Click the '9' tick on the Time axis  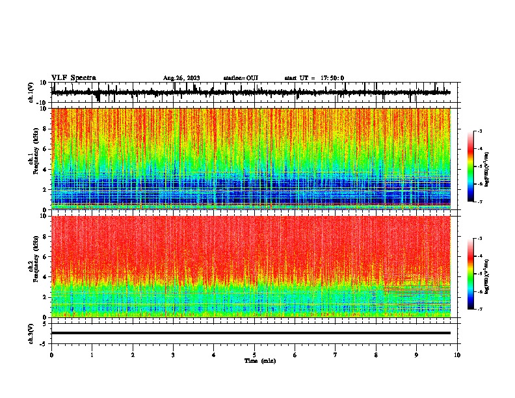416,355
